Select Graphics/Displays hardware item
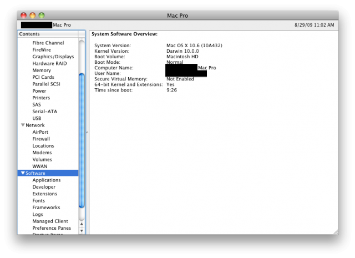Screen dimensions: 355x258 (x=53, y=57)
